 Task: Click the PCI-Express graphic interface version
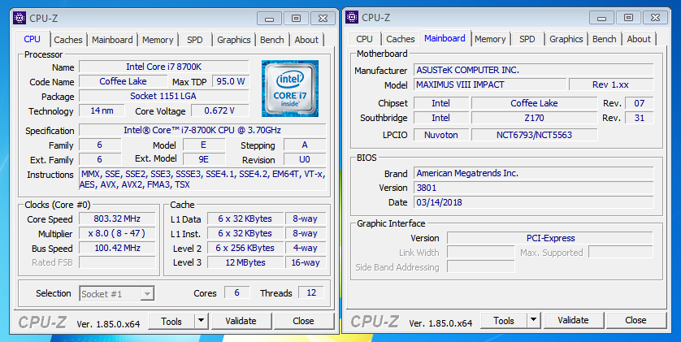pyautogui.click(x=550, y=238)
